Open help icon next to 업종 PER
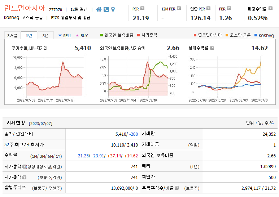The height and width of the screenshot is (197, 279). coord(208,8)
